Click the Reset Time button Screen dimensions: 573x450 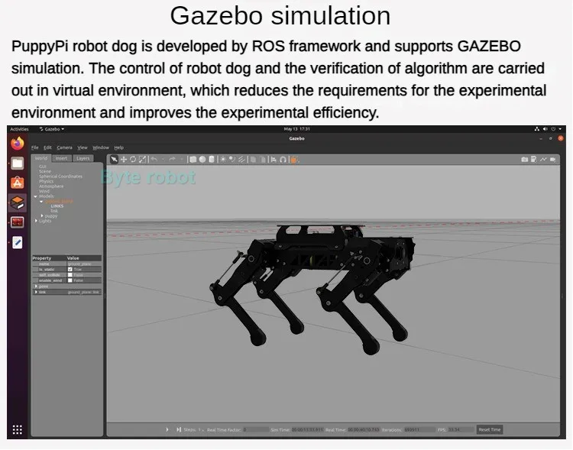[x=490, y=429]
